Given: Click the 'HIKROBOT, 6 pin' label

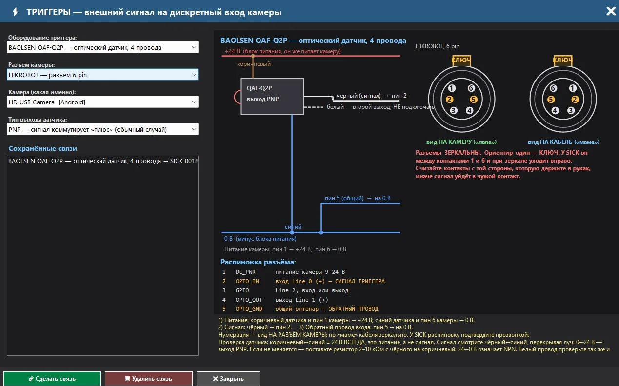Looking at the screenshot, I should pos(438,46).
